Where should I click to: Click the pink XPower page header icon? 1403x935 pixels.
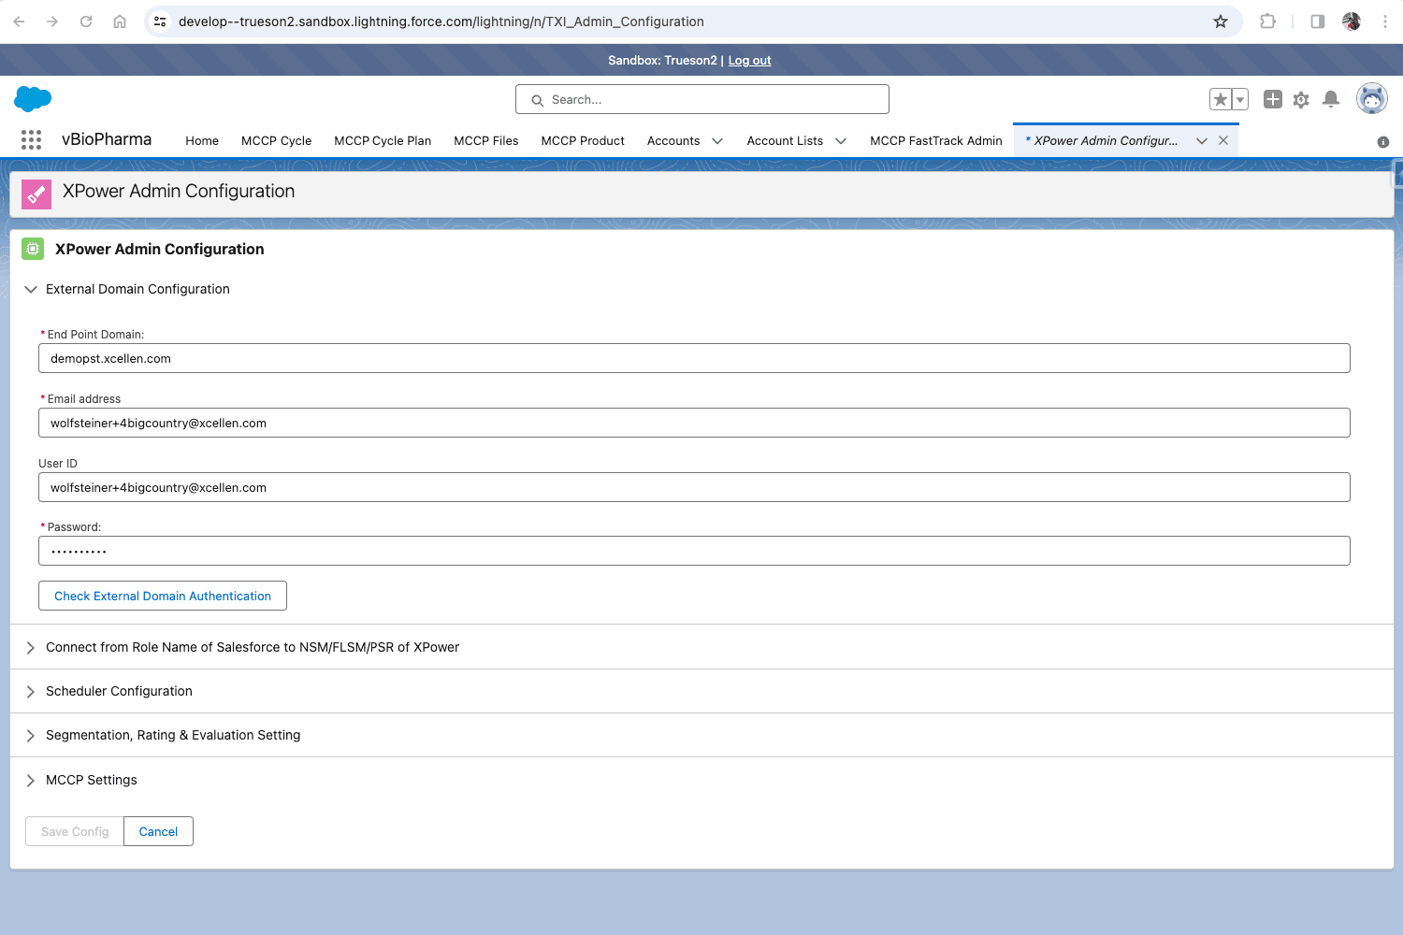click(x=36, y=194)
